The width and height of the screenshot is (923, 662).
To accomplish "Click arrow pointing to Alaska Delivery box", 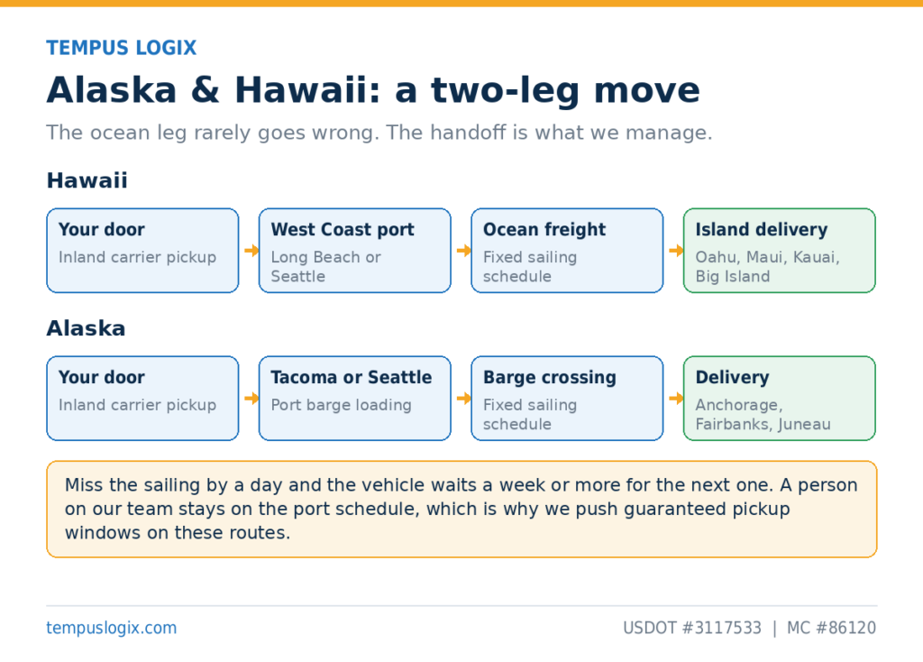I will coord(676,398).
